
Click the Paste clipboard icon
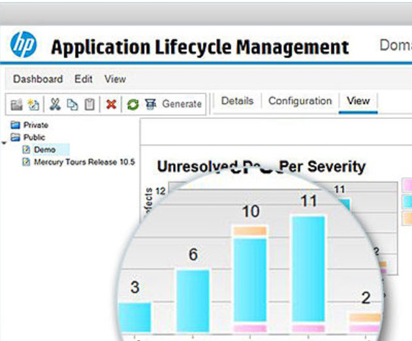(x=89, y=105)
